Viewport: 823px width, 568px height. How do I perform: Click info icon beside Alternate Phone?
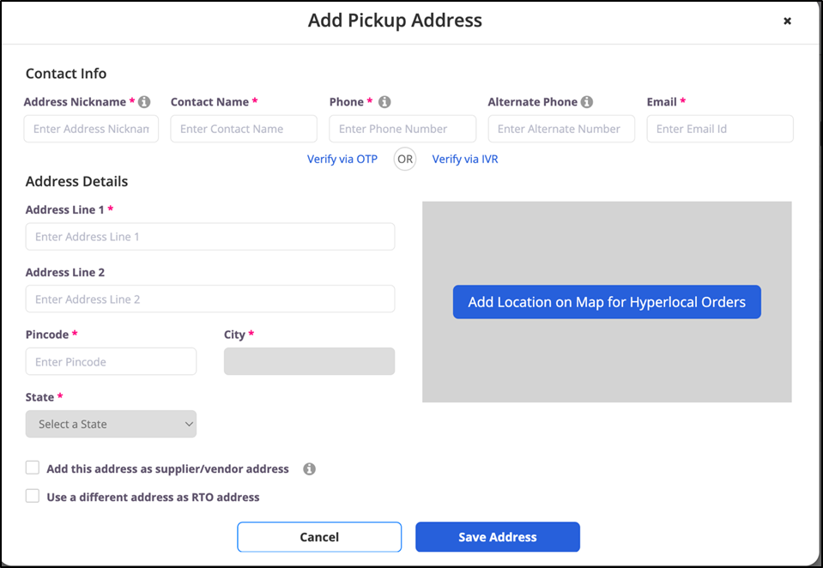point(587,102)
